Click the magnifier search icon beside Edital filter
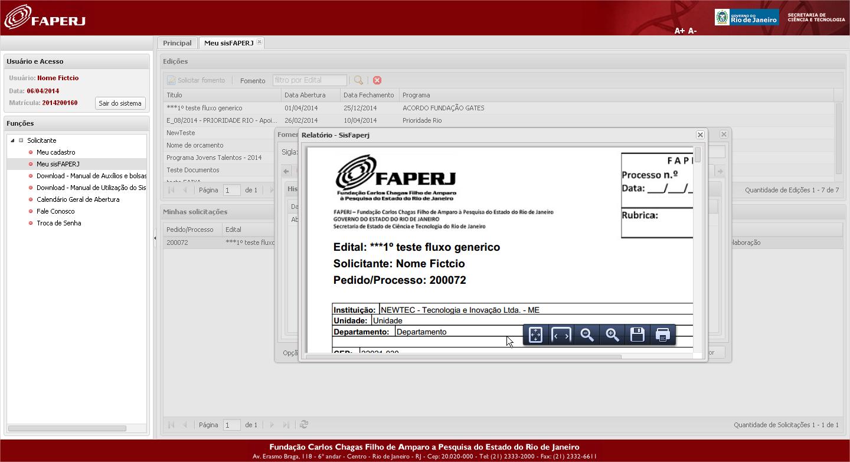This screenshot has width=850, height=462. (x=358, y=80)
